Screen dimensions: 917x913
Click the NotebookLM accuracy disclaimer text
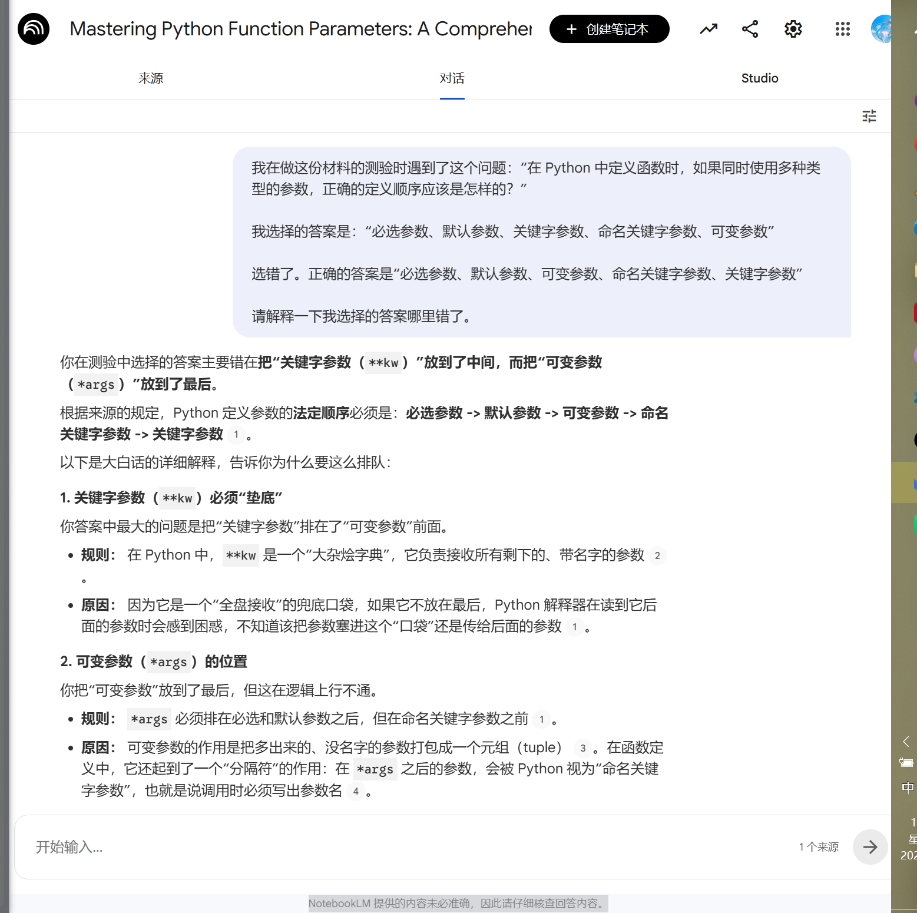pyautogui.click(x=458, y=904)
